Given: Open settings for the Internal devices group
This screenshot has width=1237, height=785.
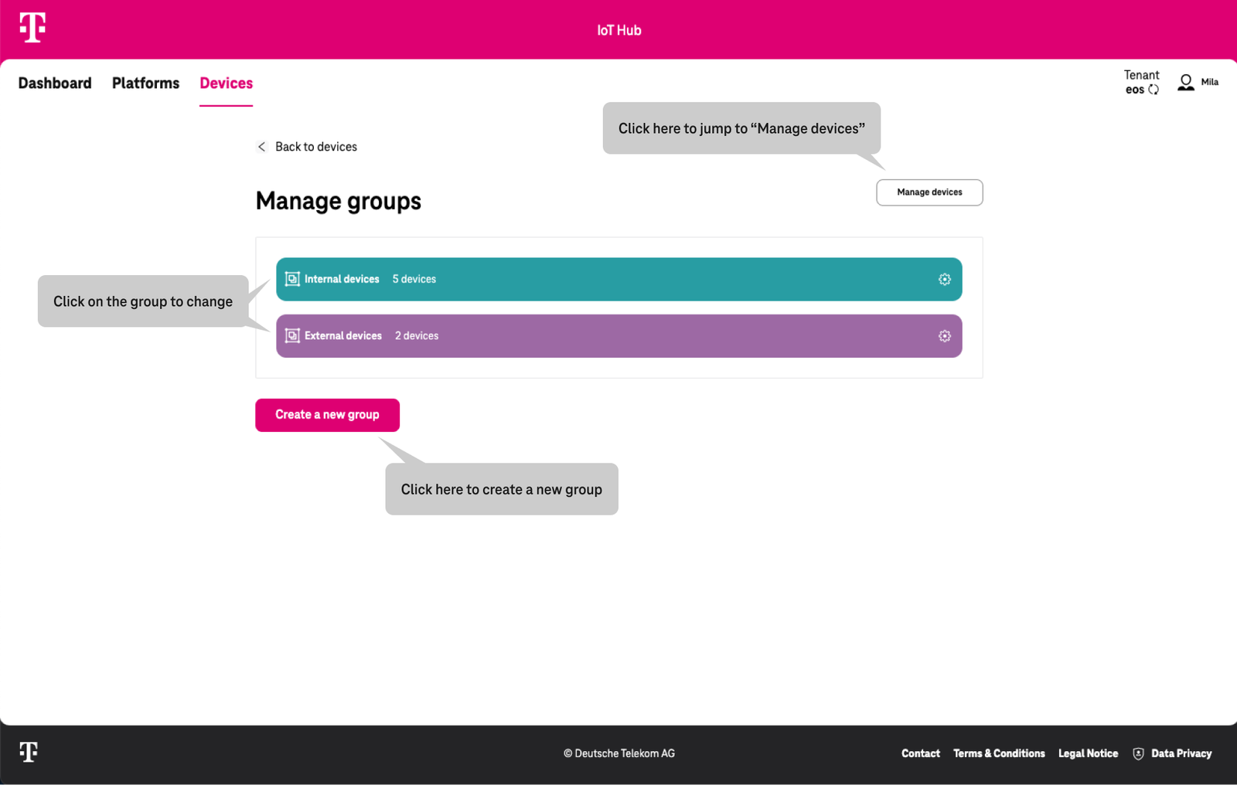Looking at the screenshot, I should (945, 279).
